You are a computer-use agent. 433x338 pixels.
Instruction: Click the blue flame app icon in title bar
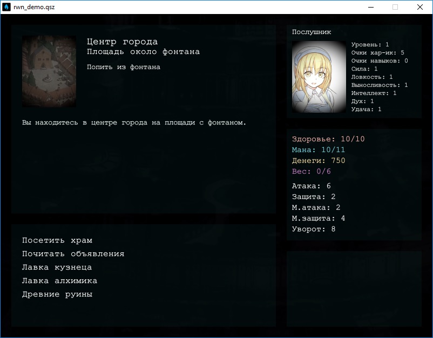(x=7, y=8)
